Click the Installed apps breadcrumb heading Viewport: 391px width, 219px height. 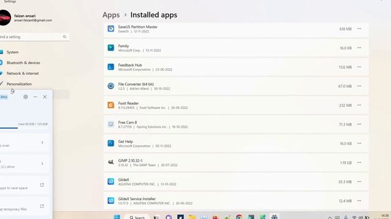153,15
